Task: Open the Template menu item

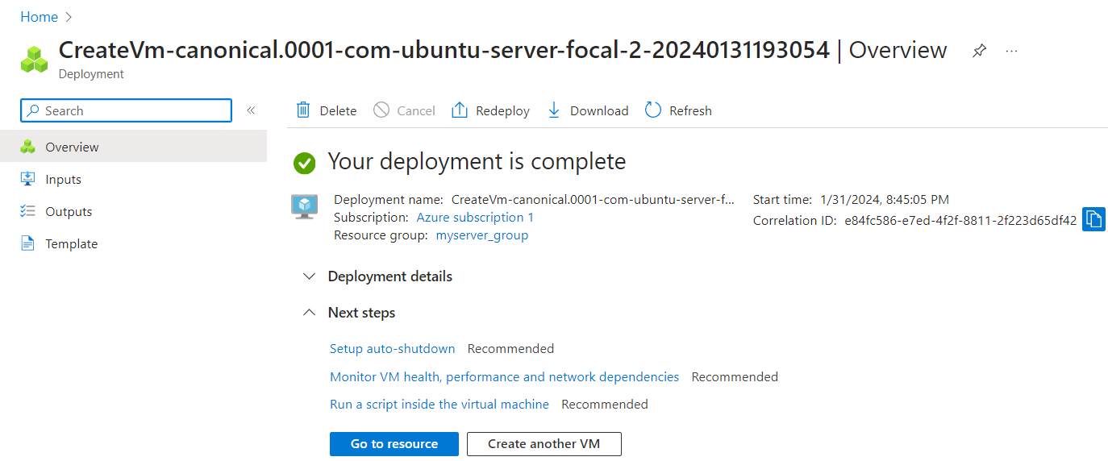Action: click(x=133, y=243)
